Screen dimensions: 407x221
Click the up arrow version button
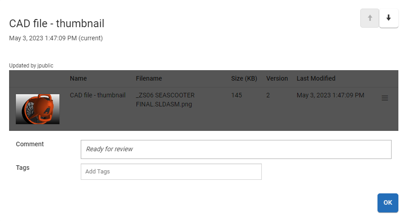pyautogui.click(x=370, y=18)
